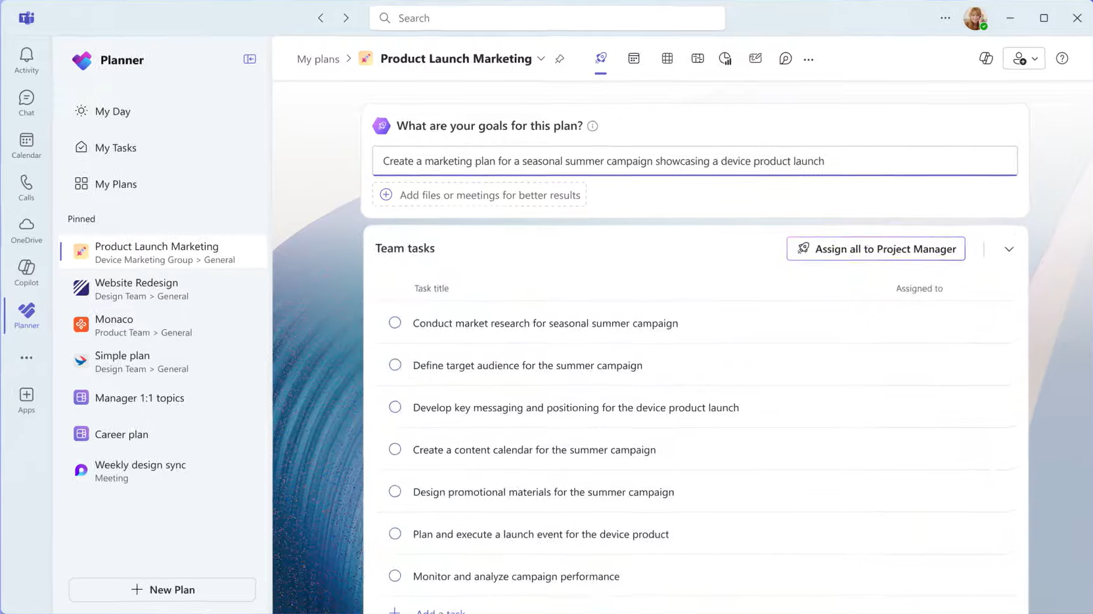The image size is (1093, 614).
Task: Expand the plan title dropdown chevron
Action: click(x=541, y=59)
